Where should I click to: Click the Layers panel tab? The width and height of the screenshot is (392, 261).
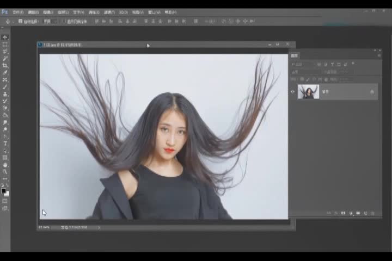pyautogui.click(x=295, y=56)
